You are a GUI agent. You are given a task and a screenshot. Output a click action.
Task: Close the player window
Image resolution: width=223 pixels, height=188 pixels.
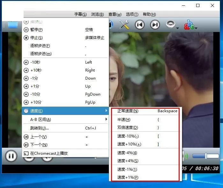[x=212, y=5]
